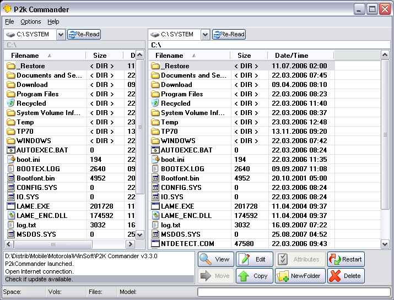Click the Delete button with red X

coord(346,276)
